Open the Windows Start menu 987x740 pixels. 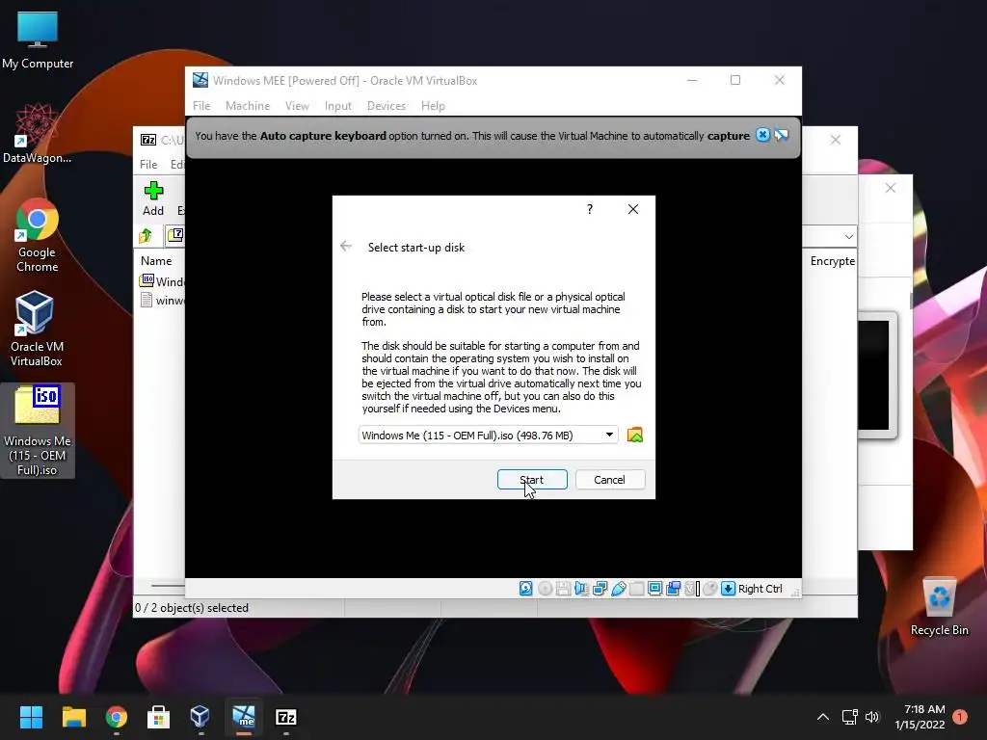[x=31, y=717]
